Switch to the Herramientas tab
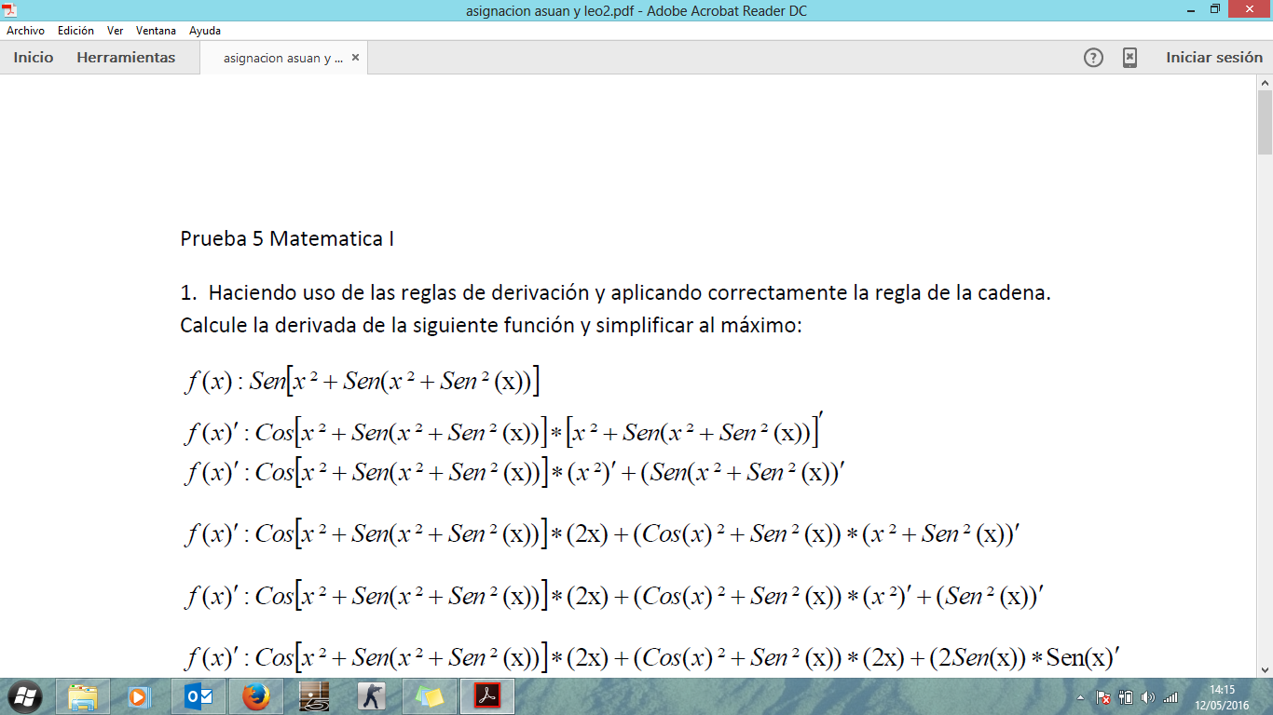 pyautogui.click(x=126, y=58)
